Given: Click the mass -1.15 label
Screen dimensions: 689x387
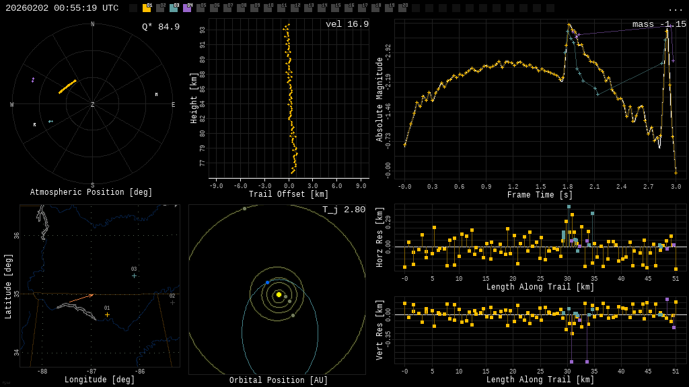Looking at the screenshot, I should click(659, 24).
